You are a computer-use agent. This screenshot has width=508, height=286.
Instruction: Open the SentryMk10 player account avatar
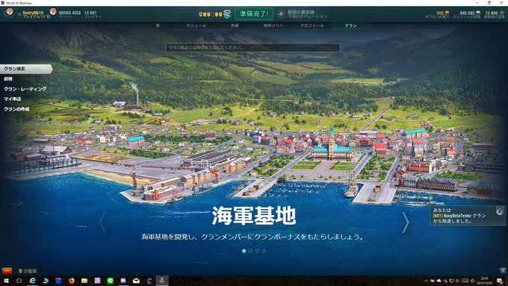[x=9, y=13]
